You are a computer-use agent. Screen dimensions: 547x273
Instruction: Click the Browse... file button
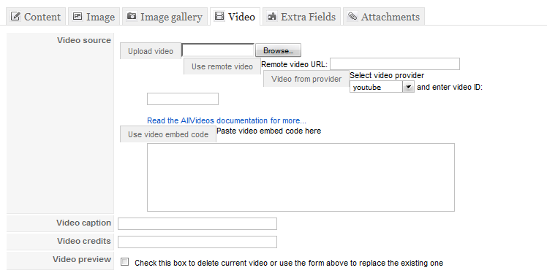(278, 50)
